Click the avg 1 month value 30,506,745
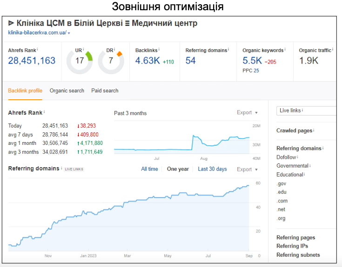This screenshot has width=342, height=267. [55, 143]
